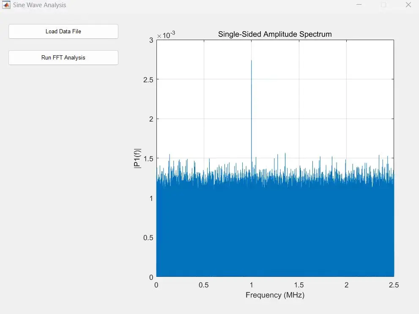Minimize the Sine Wave Analysis window
The image size is (419, 314).
pos(359,5)
